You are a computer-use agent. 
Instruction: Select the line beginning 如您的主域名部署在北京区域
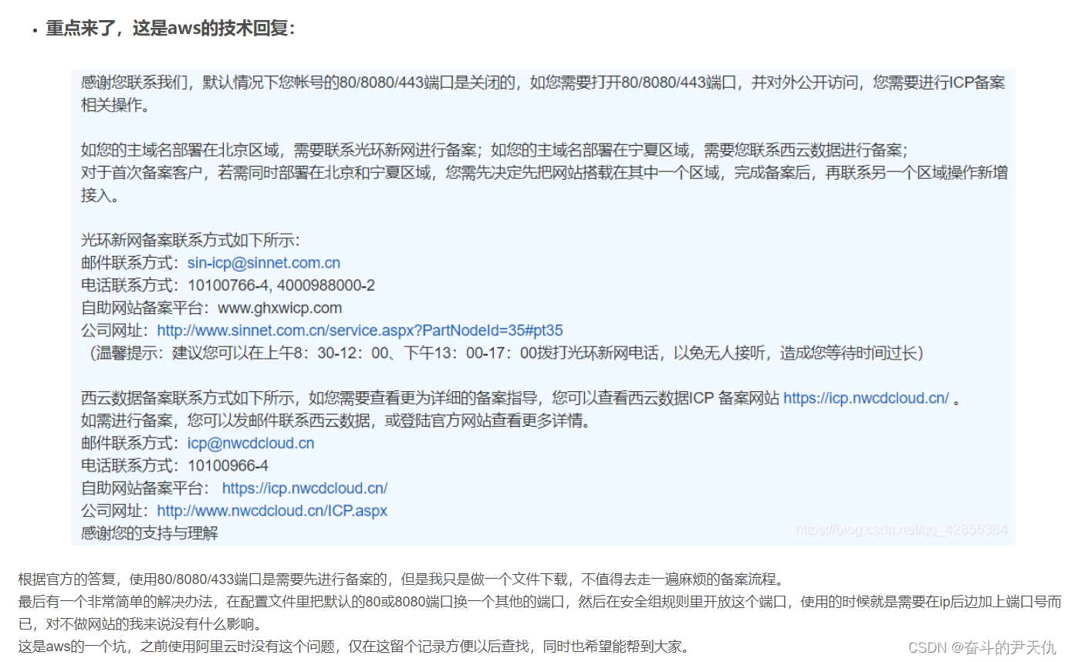point(494,150)
